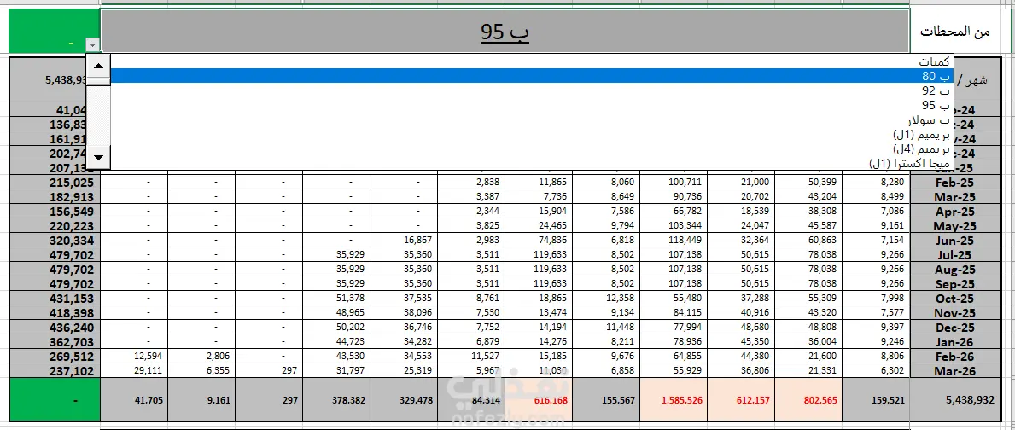Select the column total 155,567 cell
The image size is (1015, 430).
tap(607, 400)
